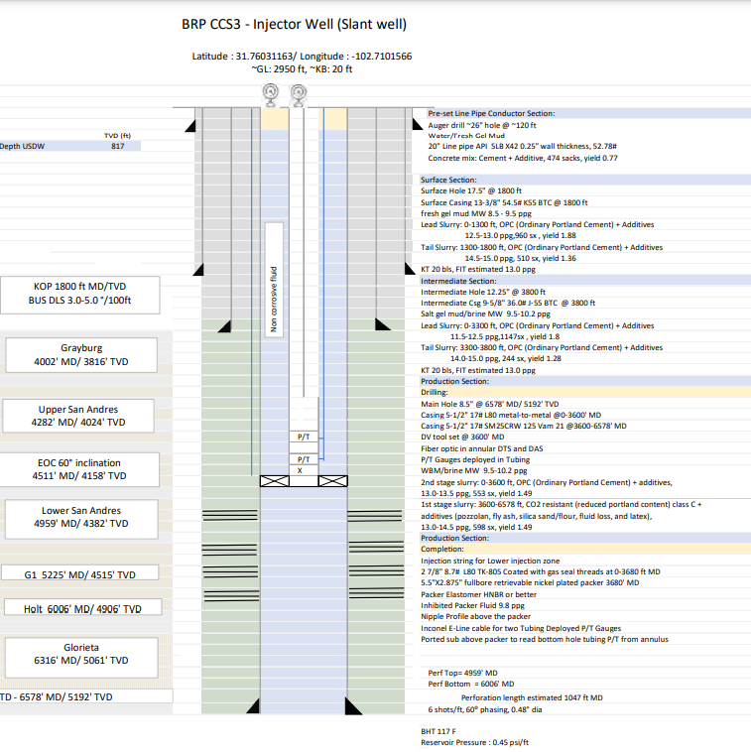Click the Upper San Andres depth box

(x=78, y=416)
